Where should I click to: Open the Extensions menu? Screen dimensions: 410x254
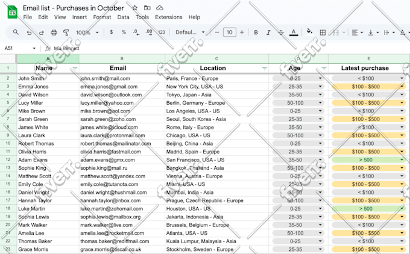coord(169,17)
